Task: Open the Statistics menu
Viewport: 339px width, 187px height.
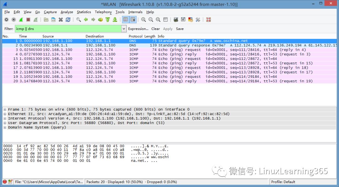Action: click(84, 12)
